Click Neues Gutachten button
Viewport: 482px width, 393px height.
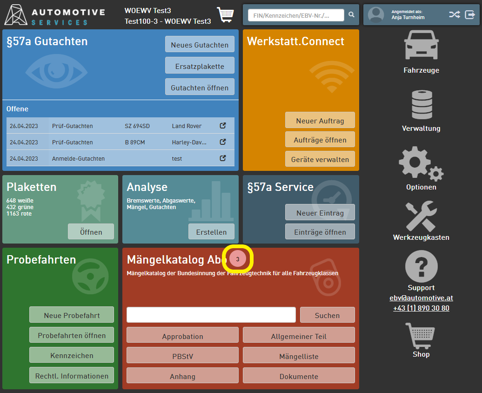pyautogui.click(x=200, y=45)
